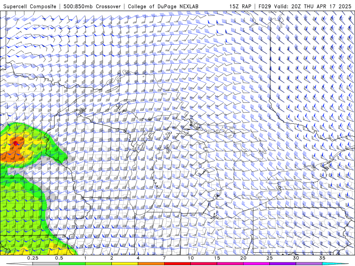Click the lavender 30–35 legend color segment

pyautogui.click(x=309, y=264)
